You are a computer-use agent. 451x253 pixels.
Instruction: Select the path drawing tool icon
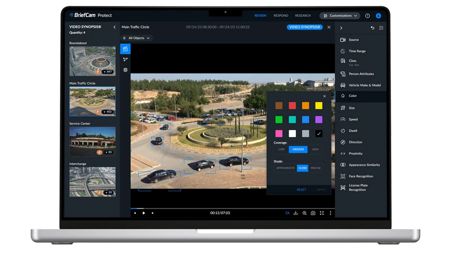coord(125,59)
